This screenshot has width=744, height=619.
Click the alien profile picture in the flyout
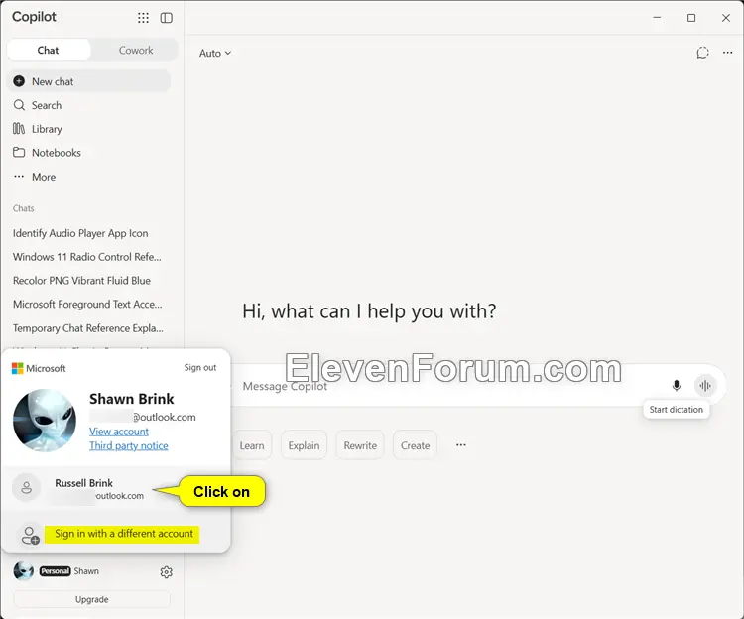tap(45, 421)
